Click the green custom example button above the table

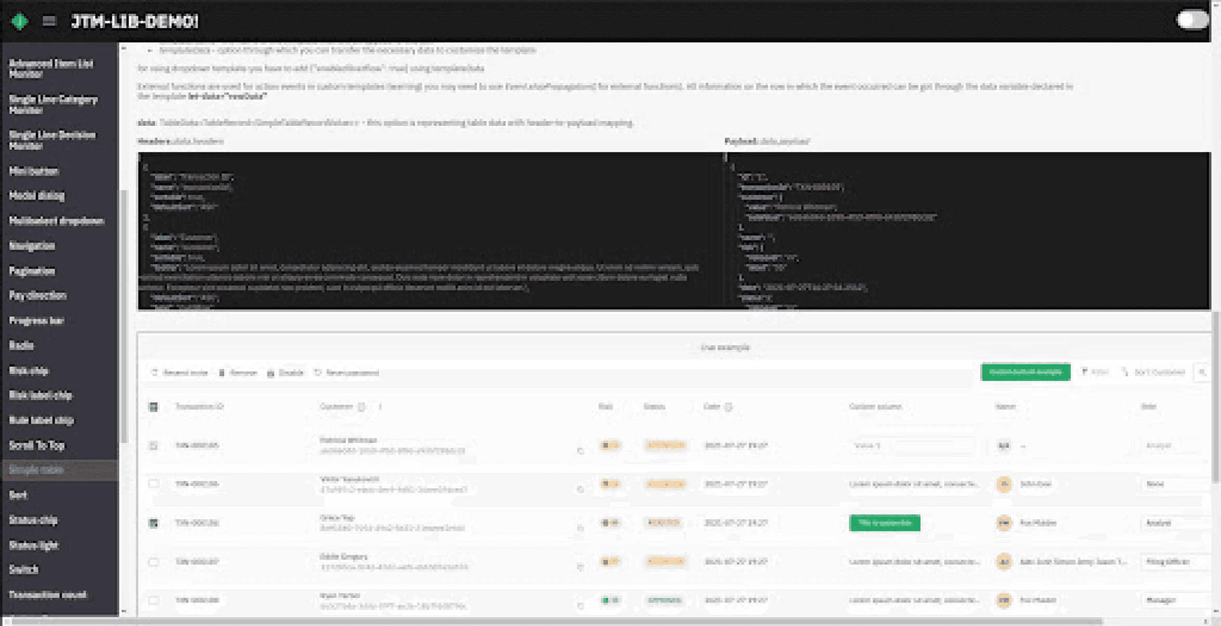coord(1025,372)
